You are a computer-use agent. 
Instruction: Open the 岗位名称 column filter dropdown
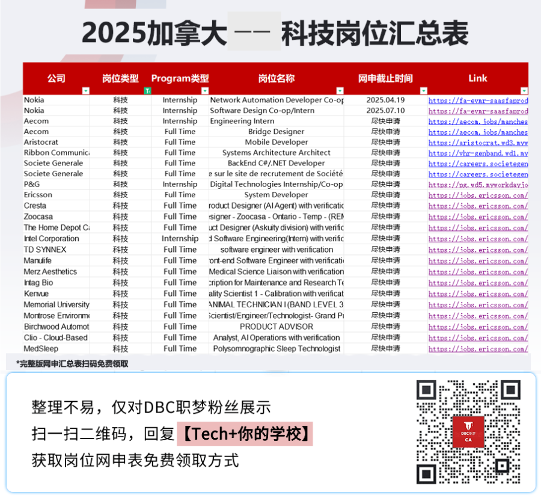click(x=340, y=91)
